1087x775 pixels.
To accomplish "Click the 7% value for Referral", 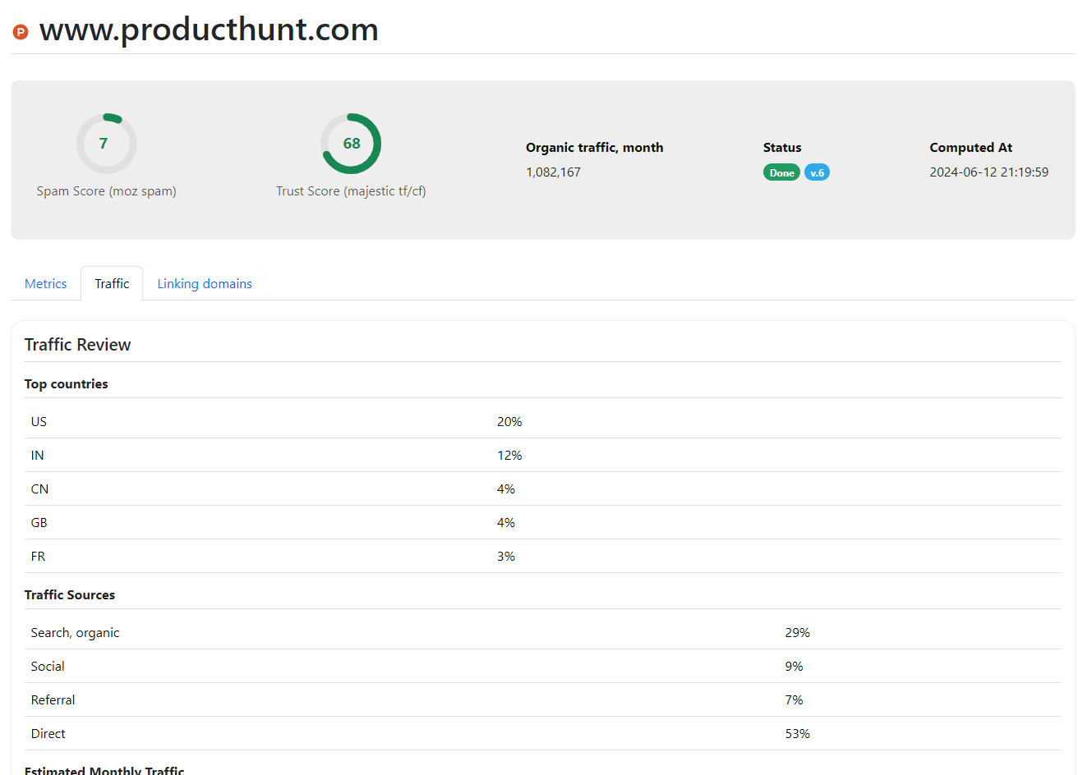I will pyautogui.click(x=794, y=700).
